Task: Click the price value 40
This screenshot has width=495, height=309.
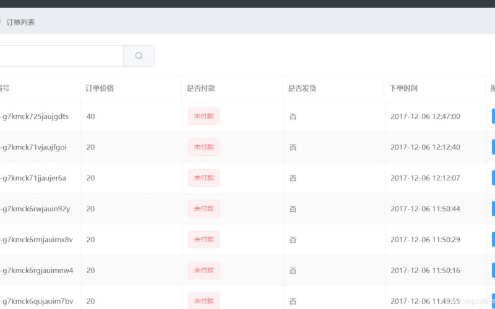Action: coord(90,116)
